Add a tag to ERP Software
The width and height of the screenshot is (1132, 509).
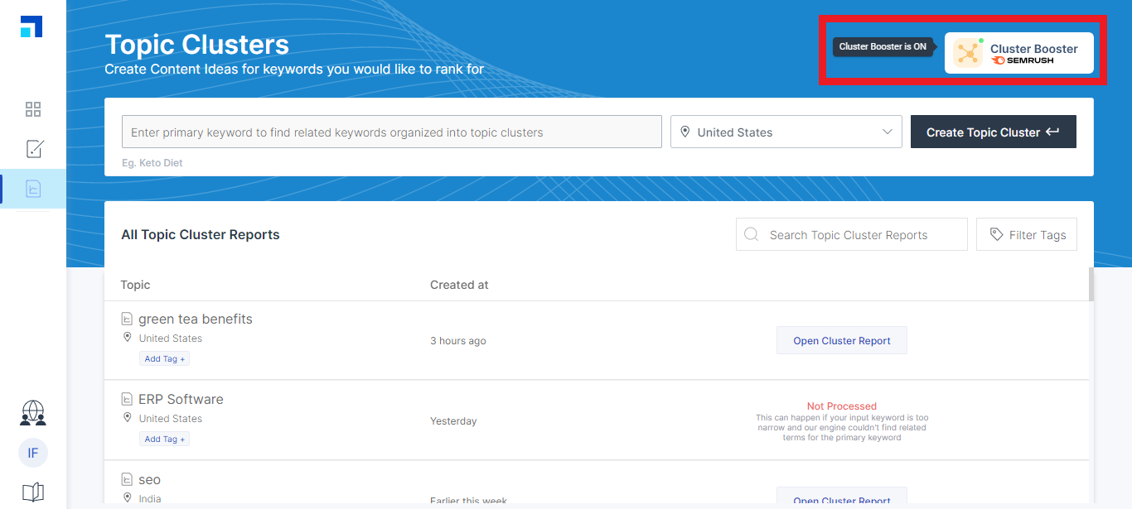[164, 439]
